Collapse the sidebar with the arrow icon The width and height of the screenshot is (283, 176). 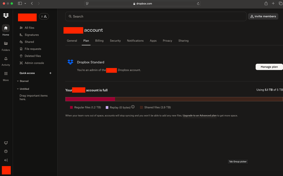click(x=6, y=160)
